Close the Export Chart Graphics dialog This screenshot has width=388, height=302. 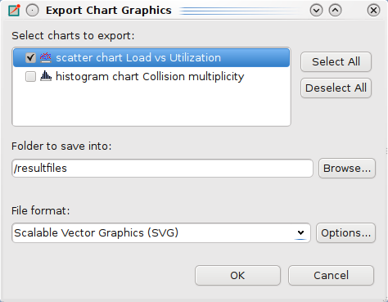click(x=373, y=11)
